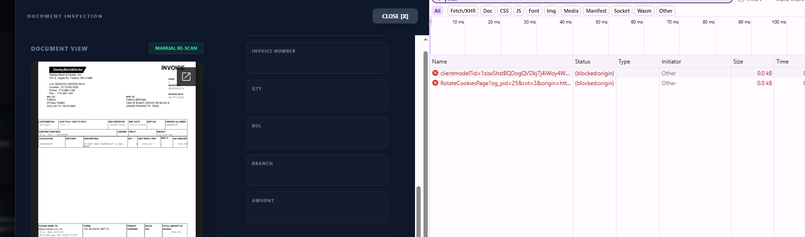
Task: Focus the Amount field
Action: (316, 207)
